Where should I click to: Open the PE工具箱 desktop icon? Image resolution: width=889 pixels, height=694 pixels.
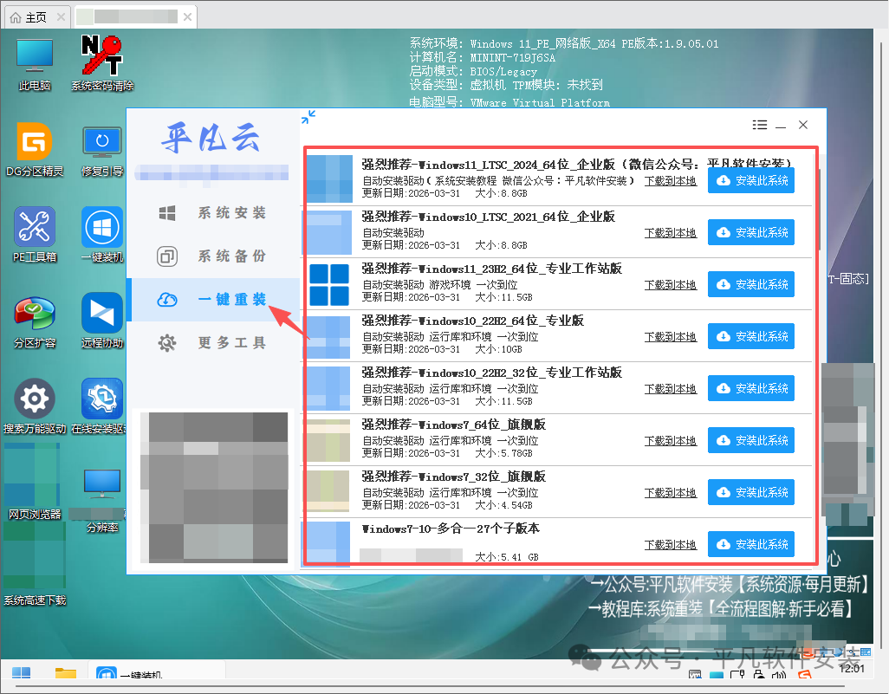point(35,235)
